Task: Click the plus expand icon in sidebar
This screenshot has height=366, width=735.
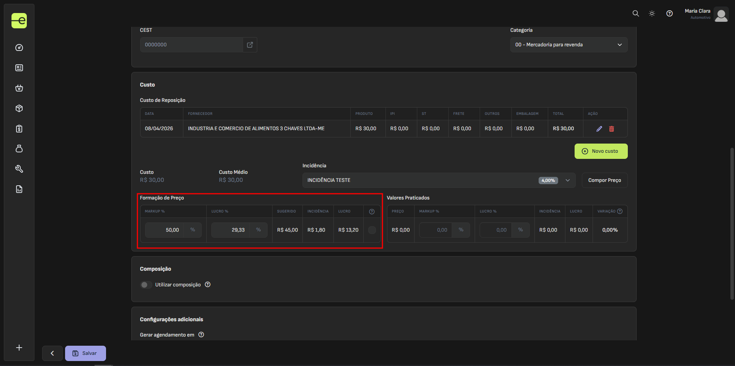Action: click(19, 348)
